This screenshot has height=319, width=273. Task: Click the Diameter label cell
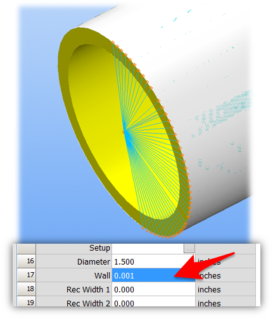[73, 261]
